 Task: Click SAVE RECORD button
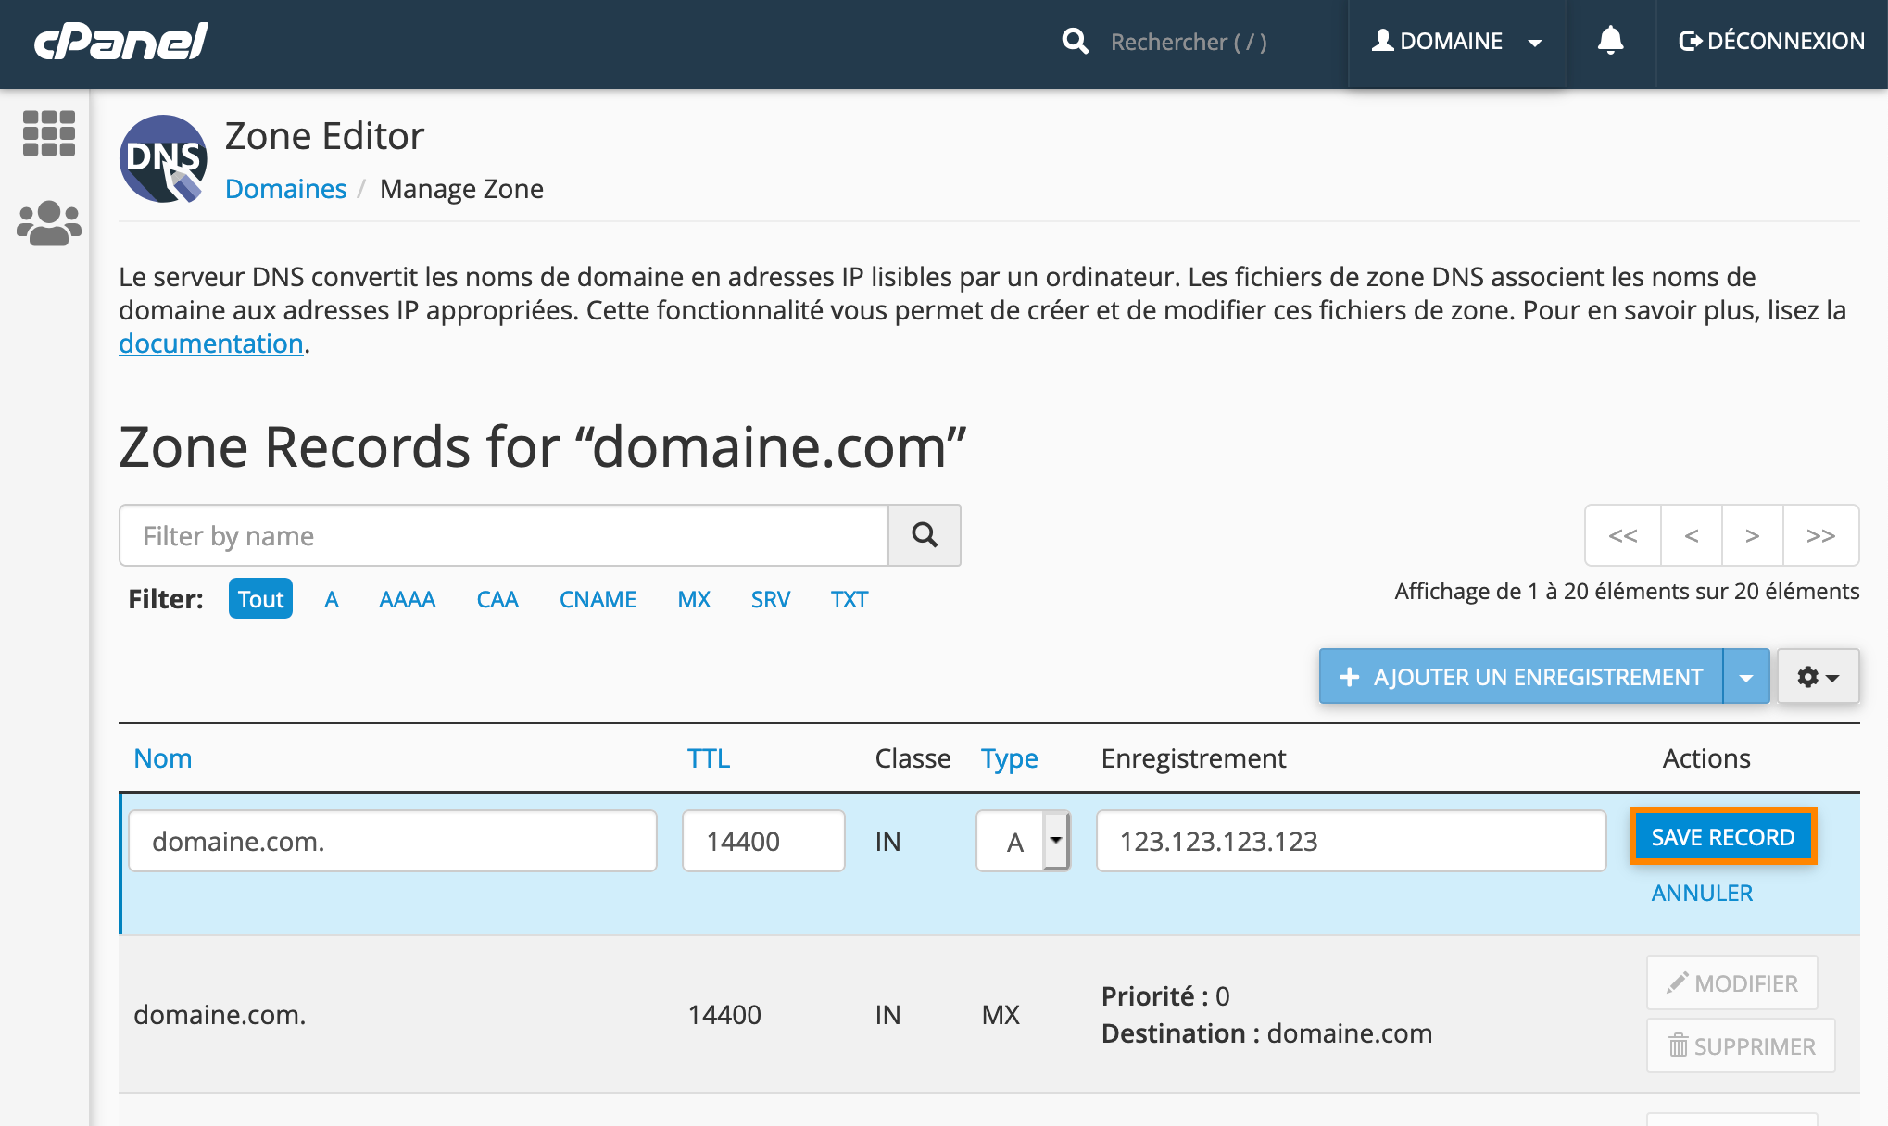[x=1723, y=837]
